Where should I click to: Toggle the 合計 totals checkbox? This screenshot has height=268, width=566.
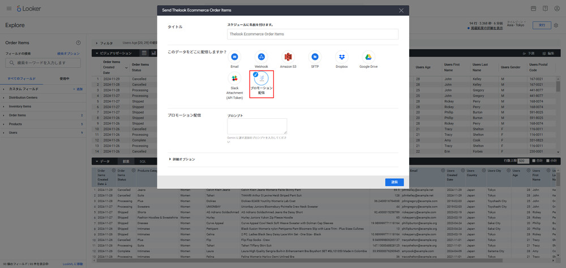pyautogui.click(x=534, y=161)
